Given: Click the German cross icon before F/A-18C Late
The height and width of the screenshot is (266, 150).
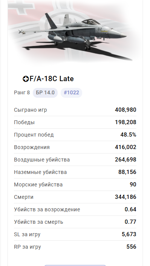Looking at the screenshot, I should coord(26,79).
